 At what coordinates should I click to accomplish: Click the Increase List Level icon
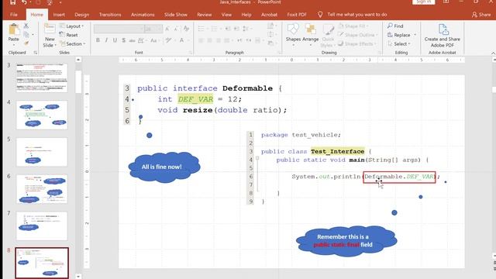tap(236, 29)
